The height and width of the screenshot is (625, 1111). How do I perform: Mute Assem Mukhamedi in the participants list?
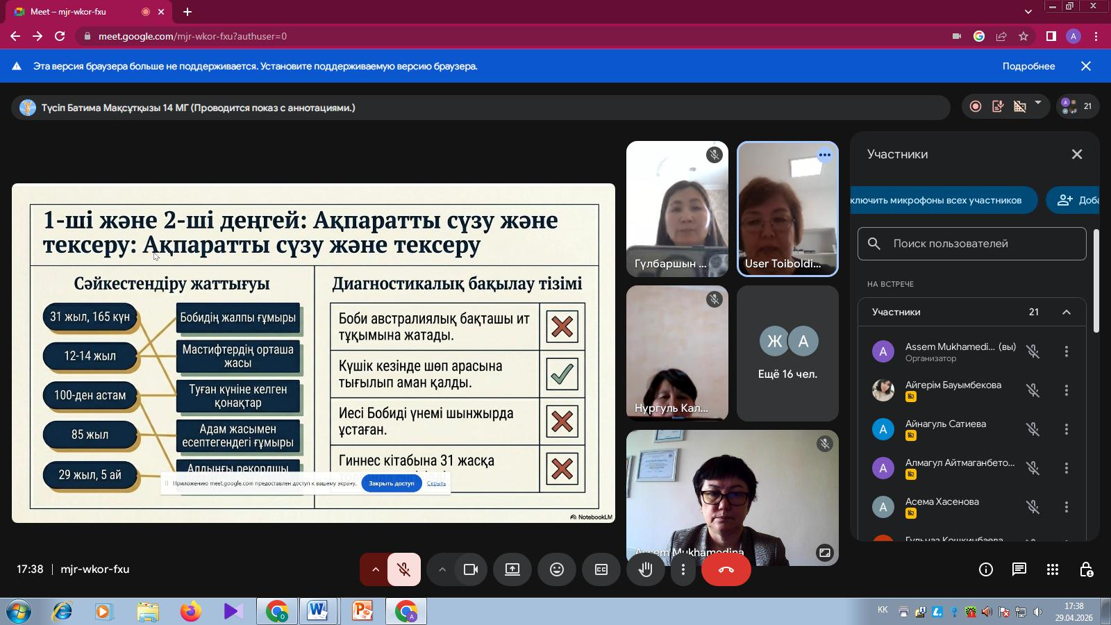tap(1034, 351)
